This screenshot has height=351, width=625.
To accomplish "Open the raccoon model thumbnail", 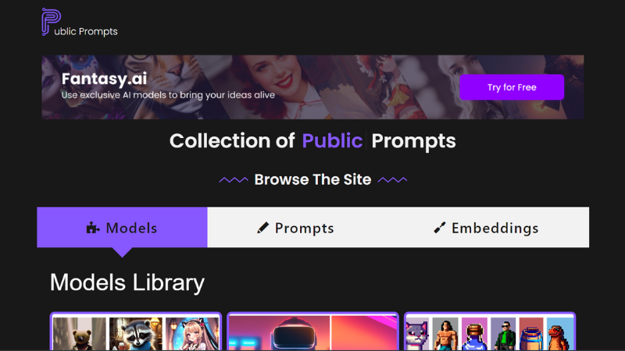I will (136, 334).
